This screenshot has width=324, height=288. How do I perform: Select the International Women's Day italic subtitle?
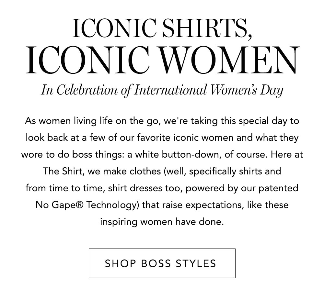pos(162,90)
